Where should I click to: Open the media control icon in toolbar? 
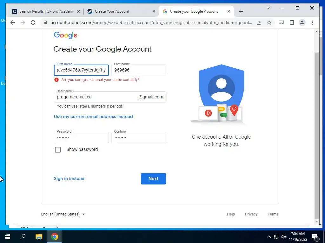click(282, 22)
